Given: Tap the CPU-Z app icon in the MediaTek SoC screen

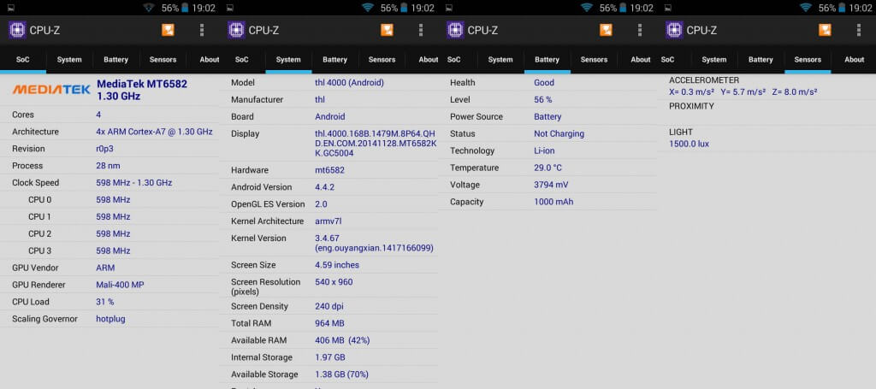Looking at the screenshot, I should pyautogui.click(x=17, y=30).
